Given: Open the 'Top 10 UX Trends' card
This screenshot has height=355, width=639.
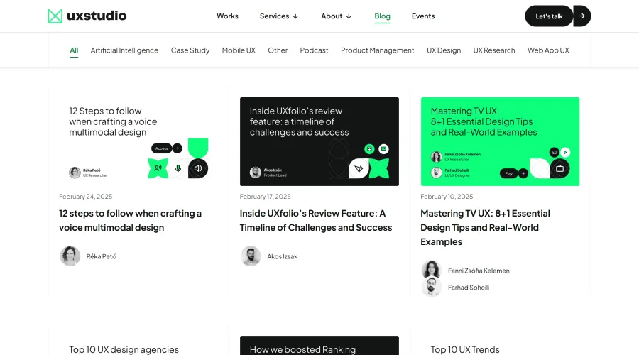Looking at the screenshot, I should (x=500, y=345).
